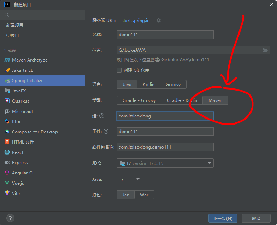Click the Cancel button
Image resolution: width=277 pixels, height=225 pixels.
(256, 218)
